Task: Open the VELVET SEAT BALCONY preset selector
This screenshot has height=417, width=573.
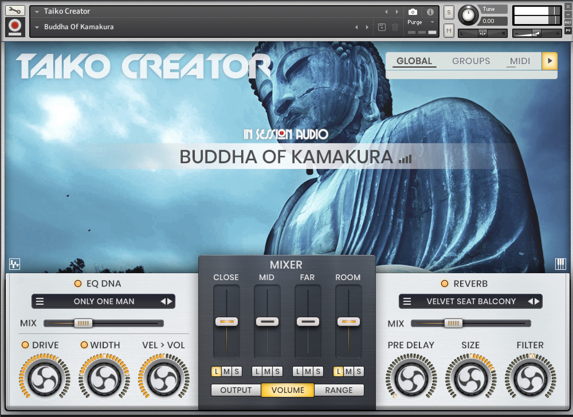Action: (471, 301)
